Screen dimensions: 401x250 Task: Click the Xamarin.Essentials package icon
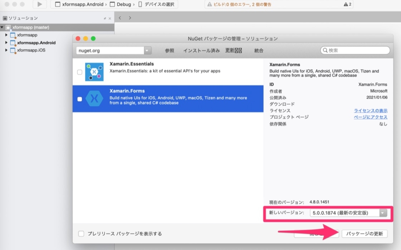(93, 72)
